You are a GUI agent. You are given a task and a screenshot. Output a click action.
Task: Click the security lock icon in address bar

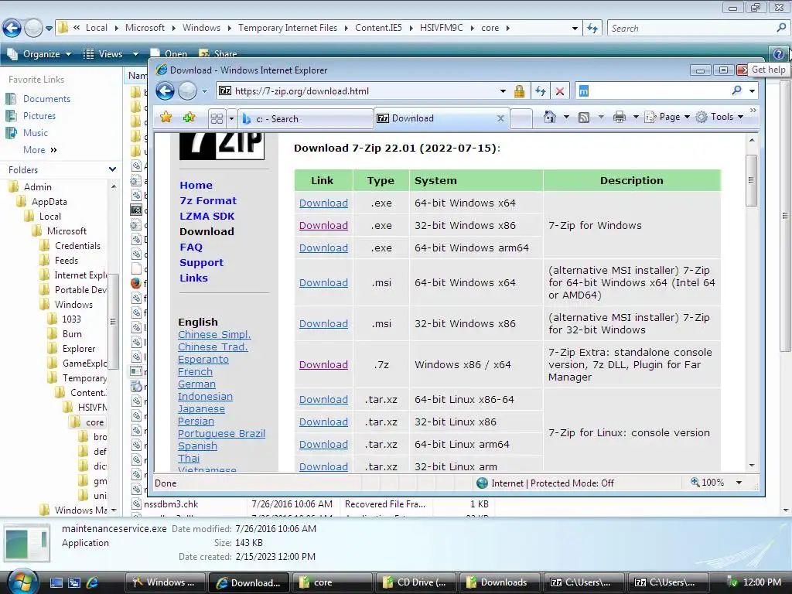[x=519, y=91]
